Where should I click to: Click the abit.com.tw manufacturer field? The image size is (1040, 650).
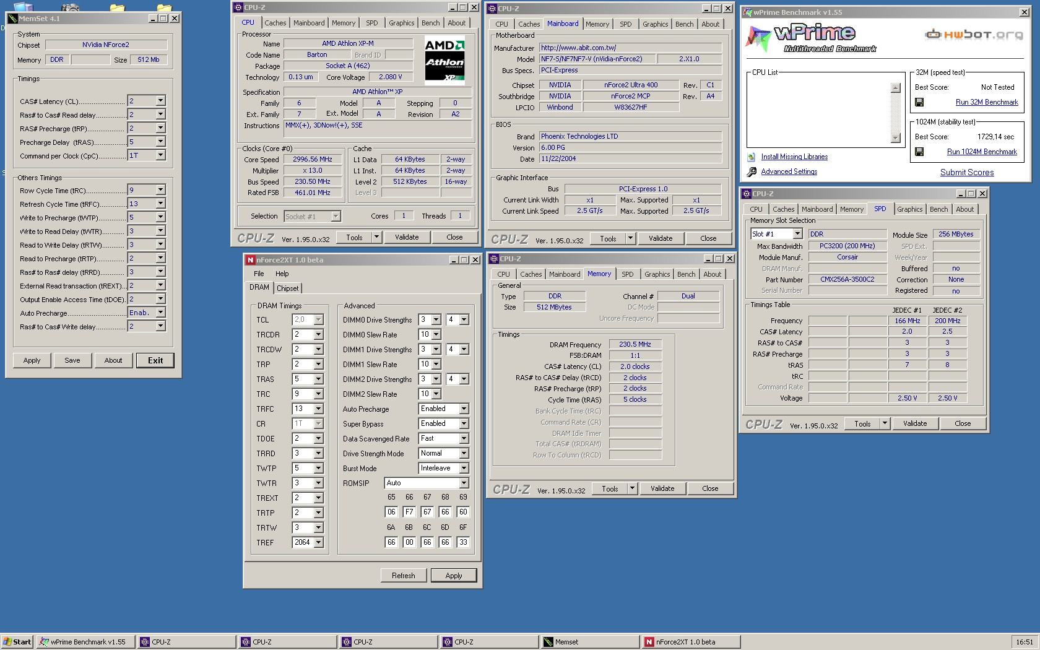(x=630, y=48)
